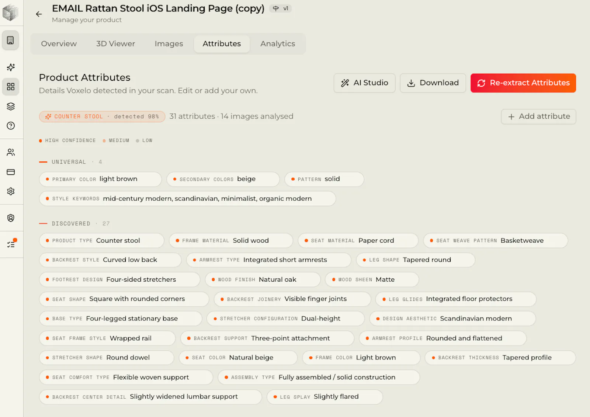590x417 pixels.
Task: Select the Frame Material Solid wood chip
Action: point(231,241)
